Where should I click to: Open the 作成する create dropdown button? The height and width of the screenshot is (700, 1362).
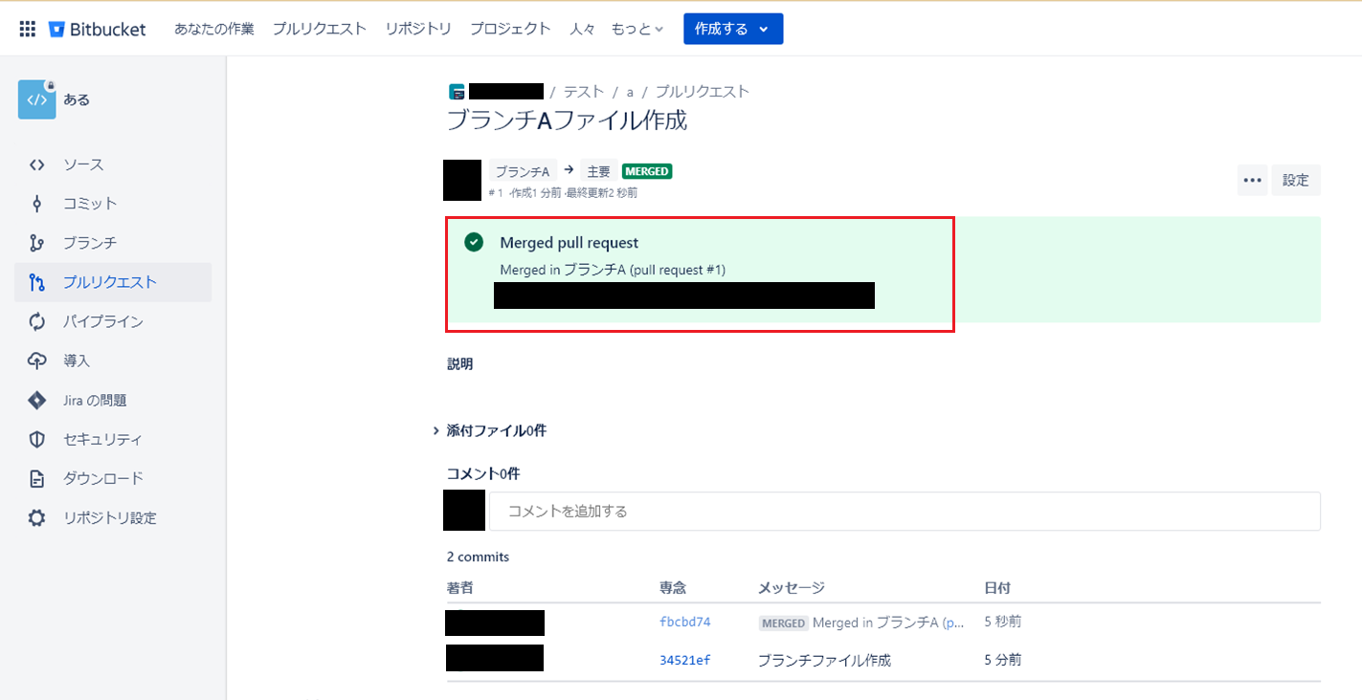[x=733, y=29]
